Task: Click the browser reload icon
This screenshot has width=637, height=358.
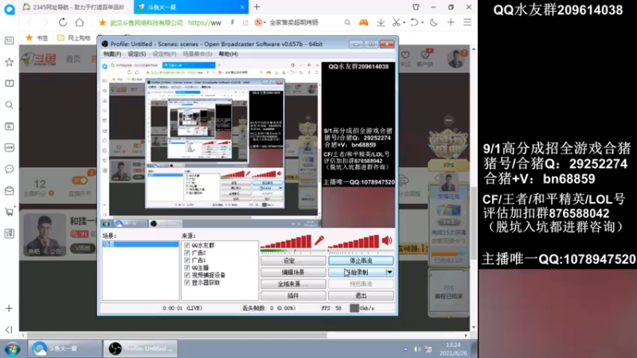Action: 63,22
